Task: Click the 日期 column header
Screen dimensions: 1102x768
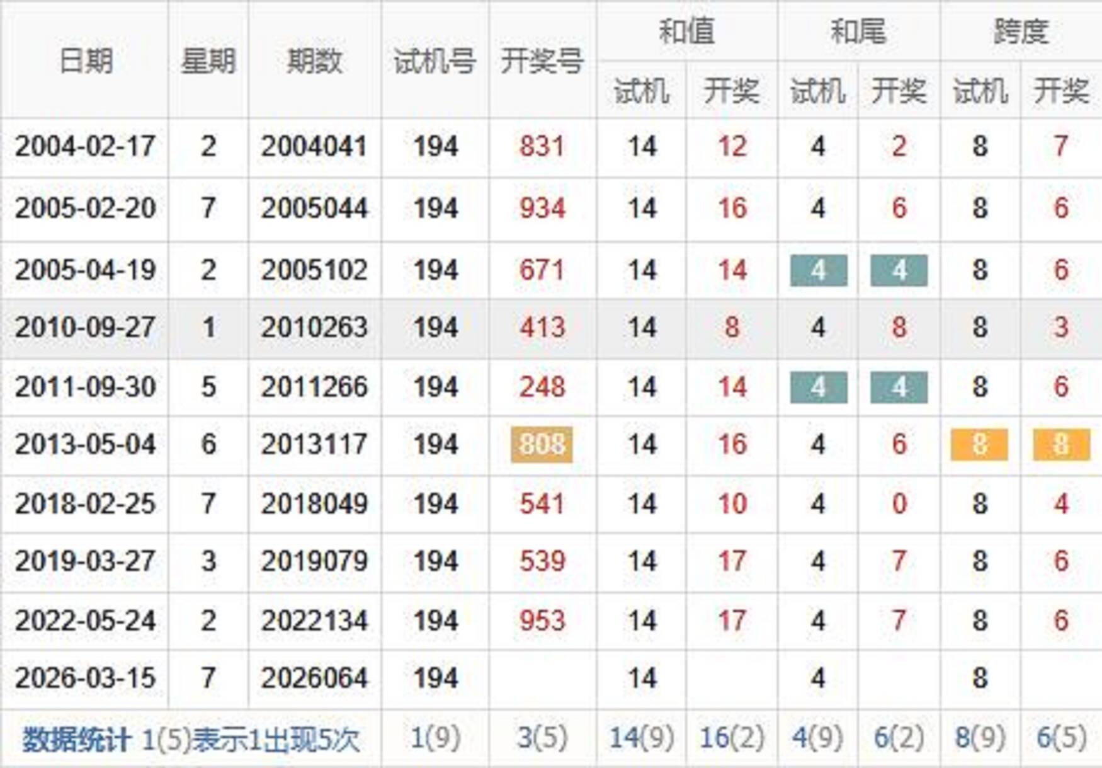Action: (x=85, y=61)
